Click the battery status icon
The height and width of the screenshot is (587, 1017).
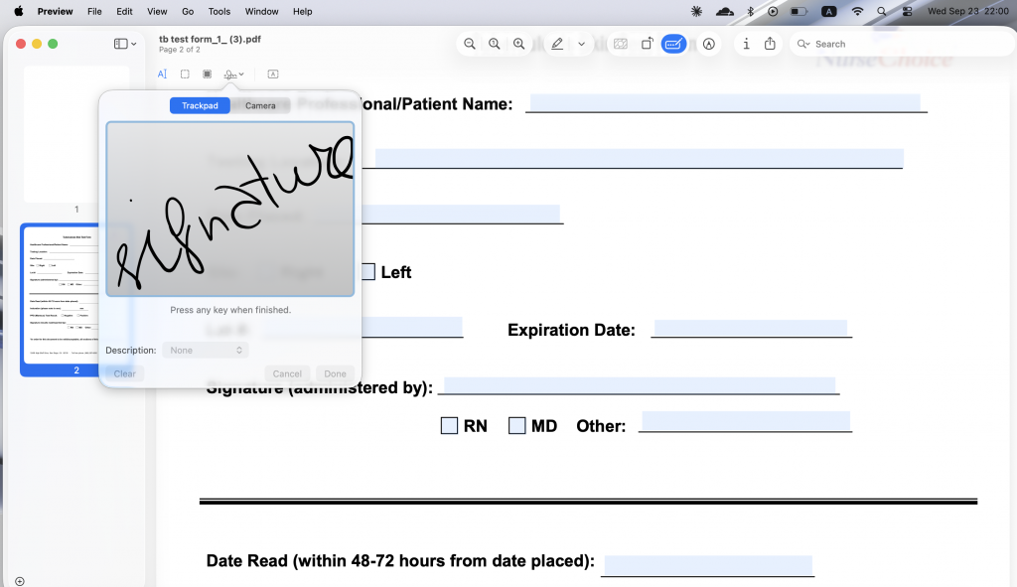(x=799, y=11)
